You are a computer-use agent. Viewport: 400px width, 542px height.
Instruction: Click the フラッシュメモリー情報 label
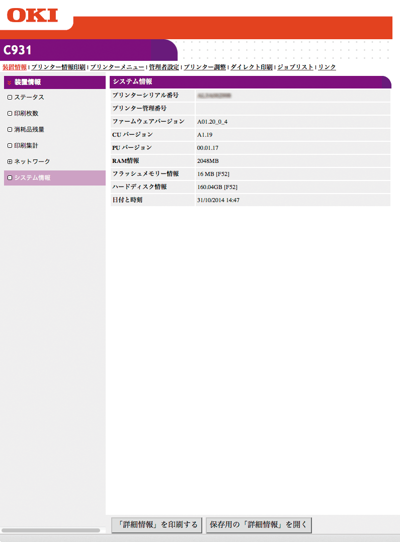pyautogui.click(x=146, y=174)
